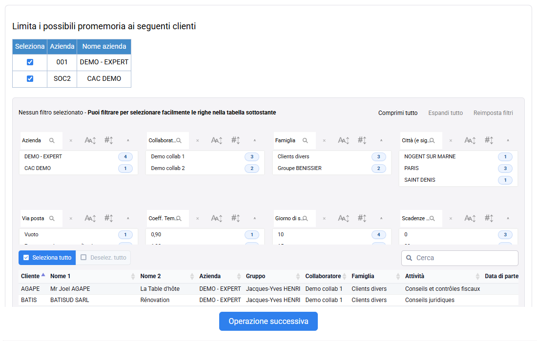Uncheck the 001 DEMO - EXPERT company checkbox
The height and width of the screenshot is (341, 537).
(x=30, y=62)
